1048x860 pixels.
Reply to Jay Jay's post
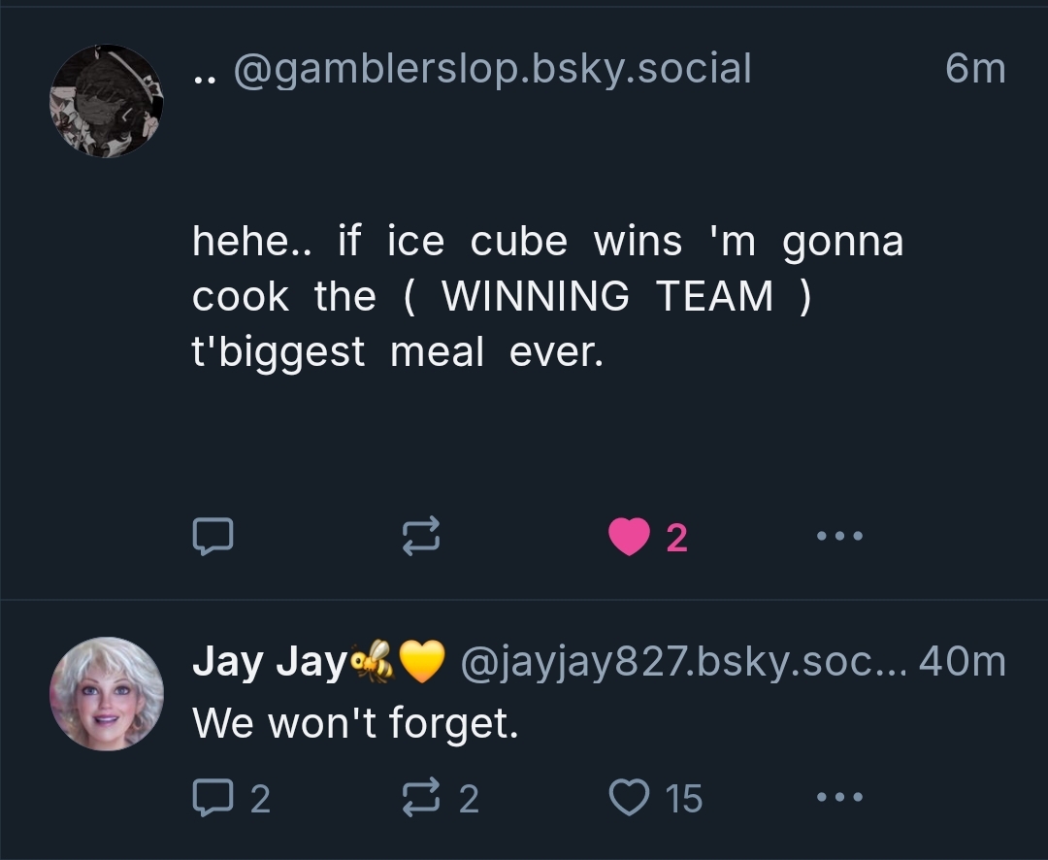(x=213, y=797)
